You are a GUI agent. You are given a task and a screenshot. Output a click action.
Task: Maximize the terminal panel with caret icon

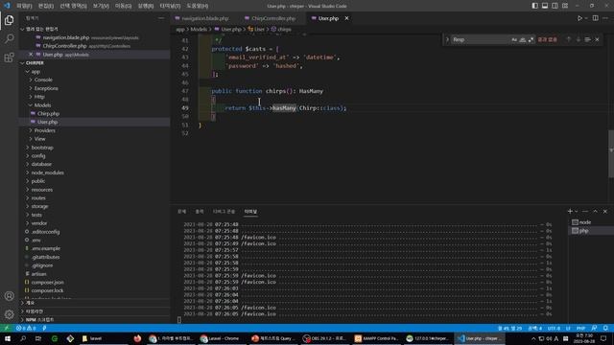pyautogui.click(x=595, y=211)
